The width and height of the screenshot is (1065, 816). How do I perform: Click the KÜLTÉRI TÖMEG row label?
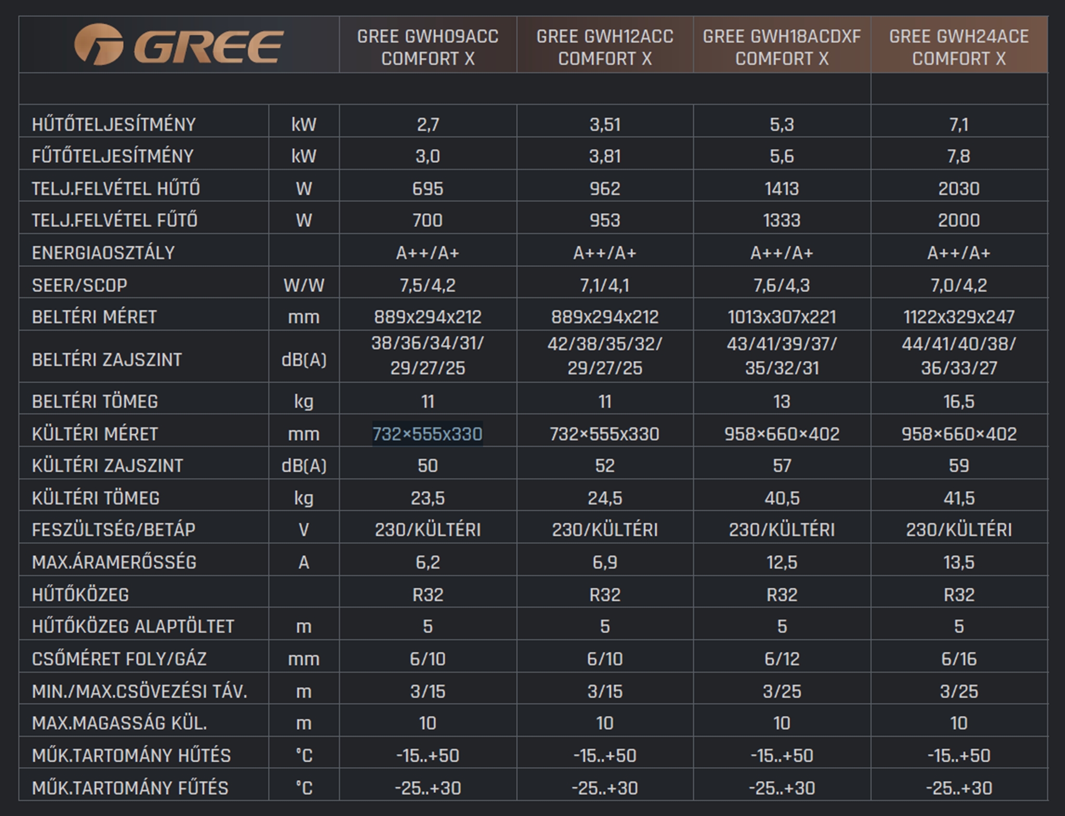[96, 498]
